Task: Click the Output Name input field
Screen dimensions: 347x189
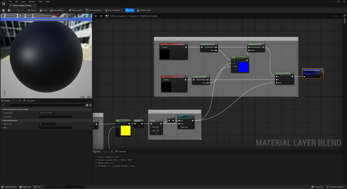Action: point(47,113)
